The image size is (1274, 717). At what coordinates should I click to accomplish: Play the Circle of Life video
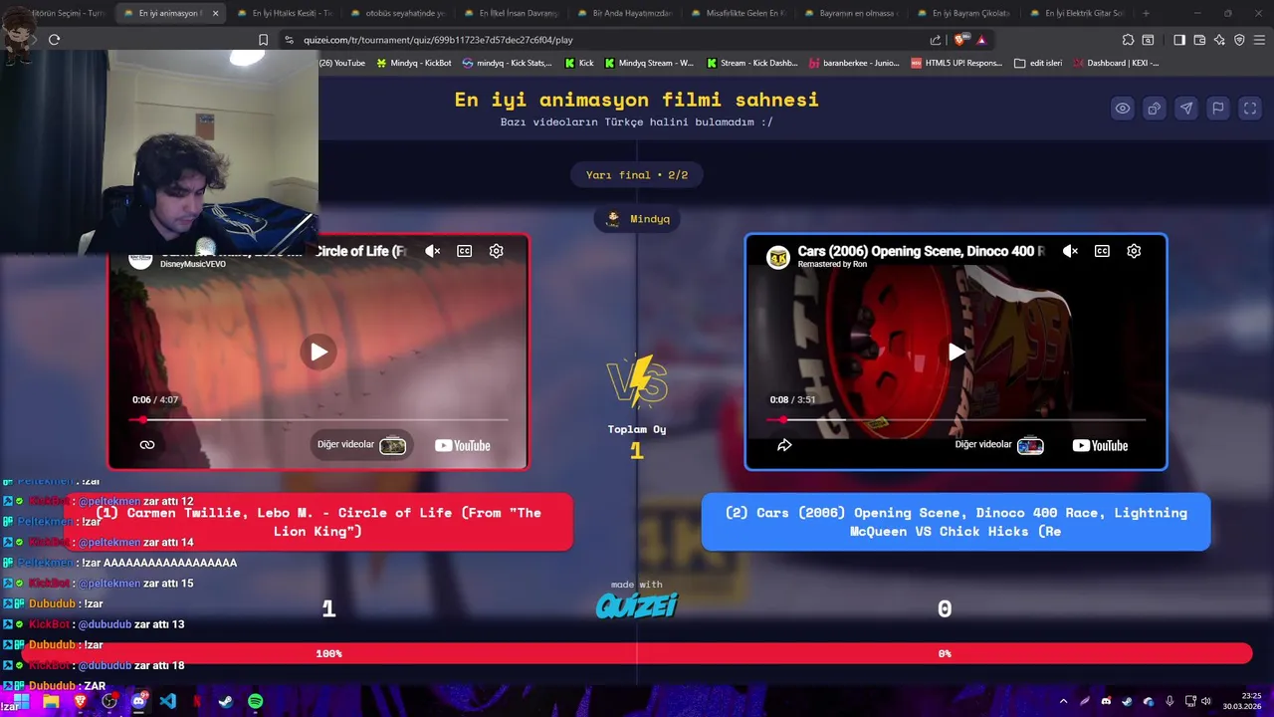tap(318, 352)
